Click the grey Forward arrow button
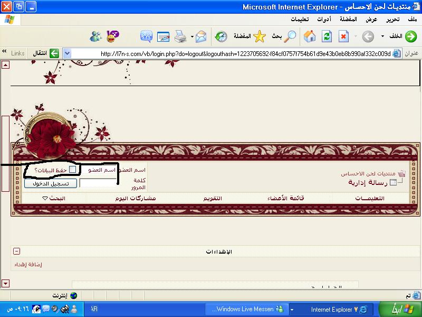Image resolution: width=422 pixels, height=317 pixels. (368, 36)
